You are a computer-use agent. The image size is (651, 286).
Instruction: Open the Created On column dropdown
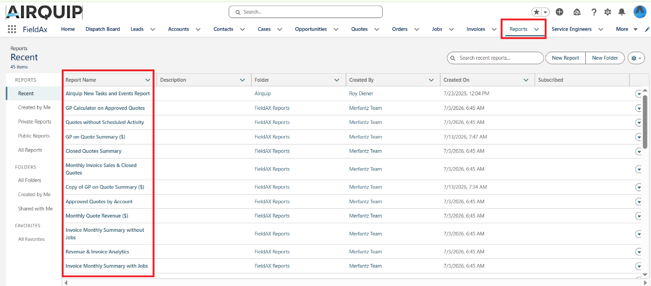pyautogui.click(x=526, y=80)
